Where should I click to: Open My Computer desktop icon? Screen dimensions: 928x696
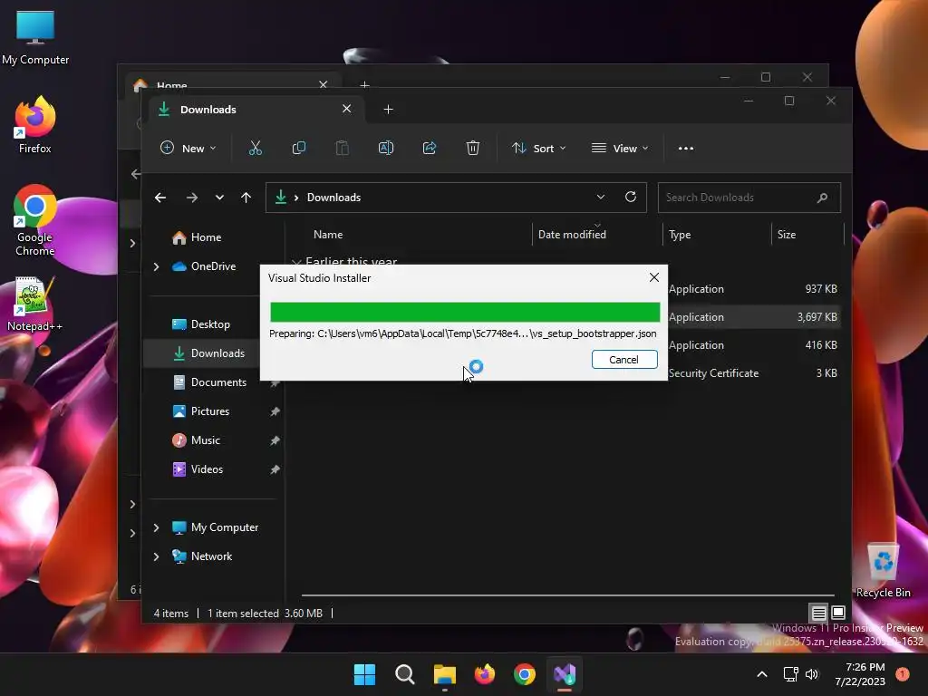tap(35, 38)
